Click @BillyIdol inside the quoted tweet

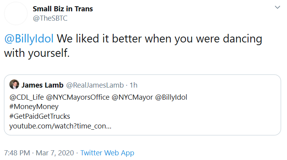point(171,97)
